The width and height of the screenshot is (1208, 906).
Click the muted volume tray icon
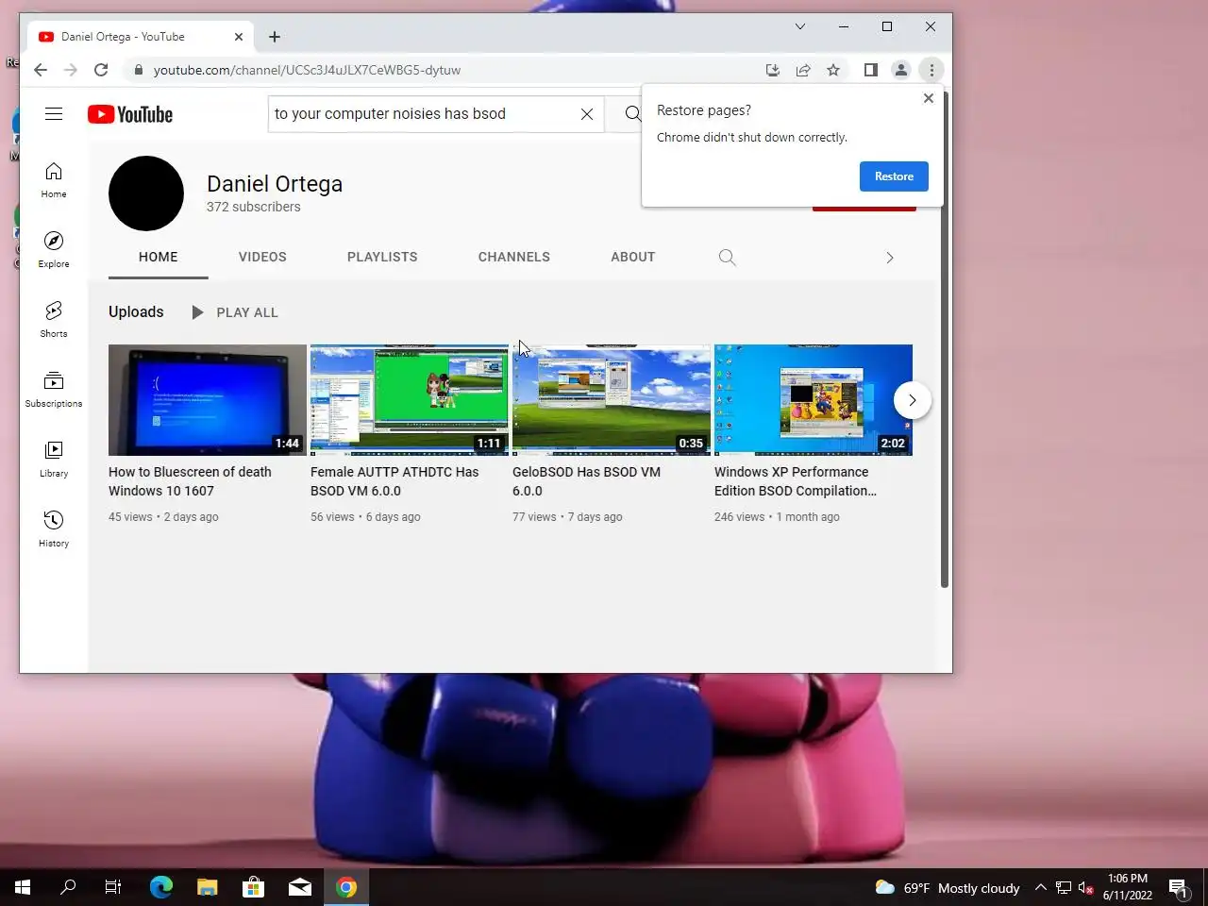click(1085, 887)
